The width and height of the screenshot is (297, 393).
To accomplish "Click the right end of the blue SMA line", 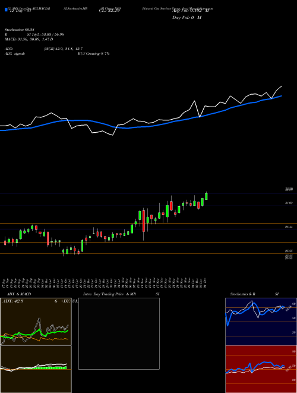I will point(281,96).
